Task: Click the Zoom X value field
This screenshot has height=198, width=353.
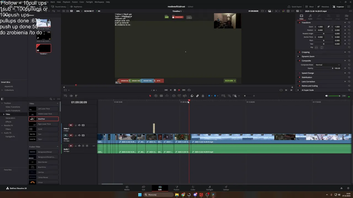Action: [x=320, y=27]
